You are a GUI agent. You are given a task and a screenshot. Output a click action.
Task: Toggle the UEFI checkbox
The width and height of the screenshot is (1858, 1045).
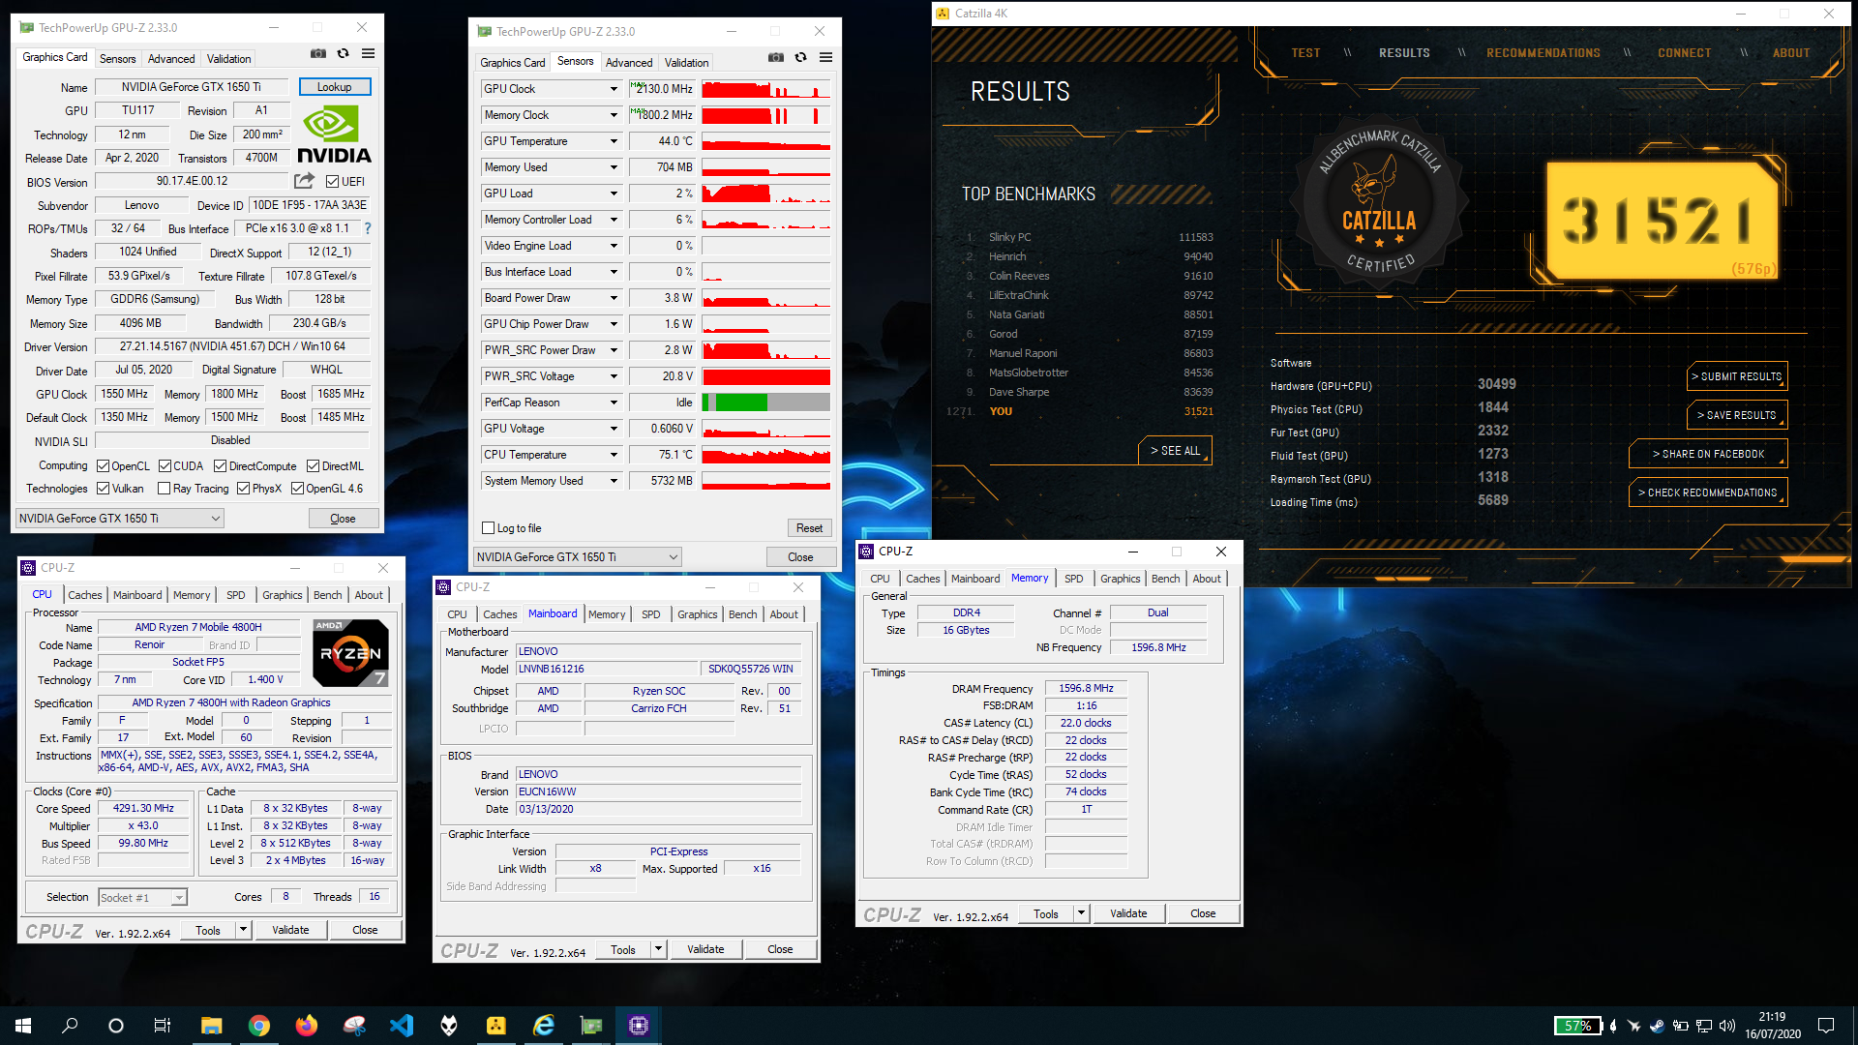tap(332, 182)
